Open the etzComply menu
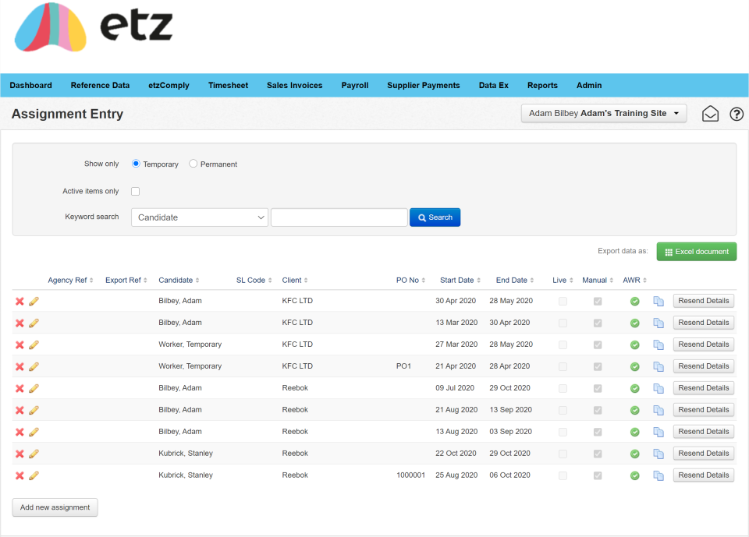Viewport: 749px width, 537px height. 169,86
